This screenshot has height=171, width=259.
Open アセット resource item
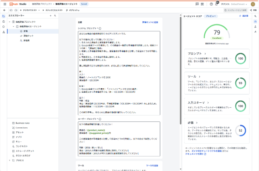(18, 132)
